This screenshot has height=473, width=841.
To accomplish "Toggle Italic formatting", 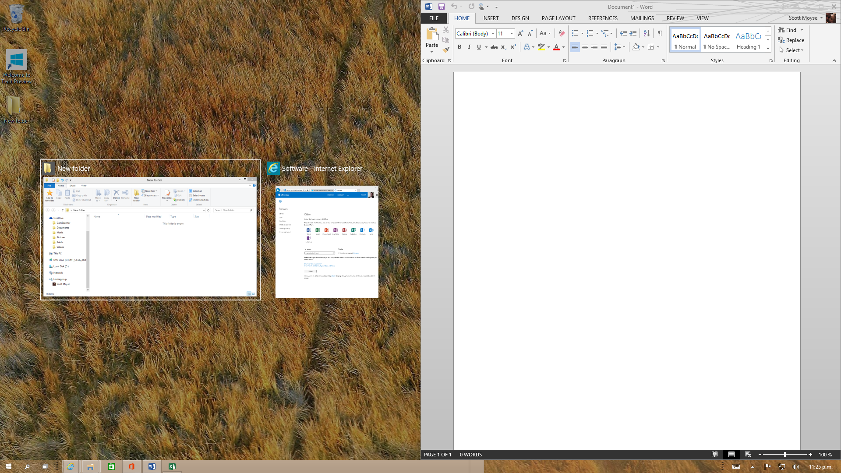I will coord(469,47).
